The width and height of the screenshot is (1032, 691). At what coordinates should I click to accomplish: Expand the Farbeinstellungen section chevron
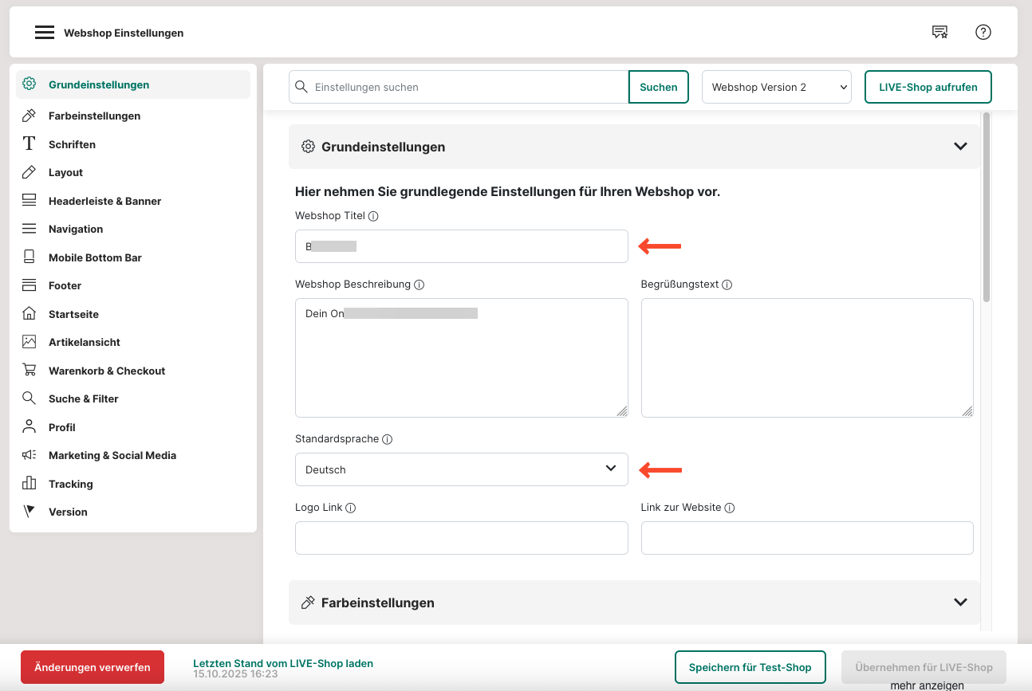click(960, 603)
